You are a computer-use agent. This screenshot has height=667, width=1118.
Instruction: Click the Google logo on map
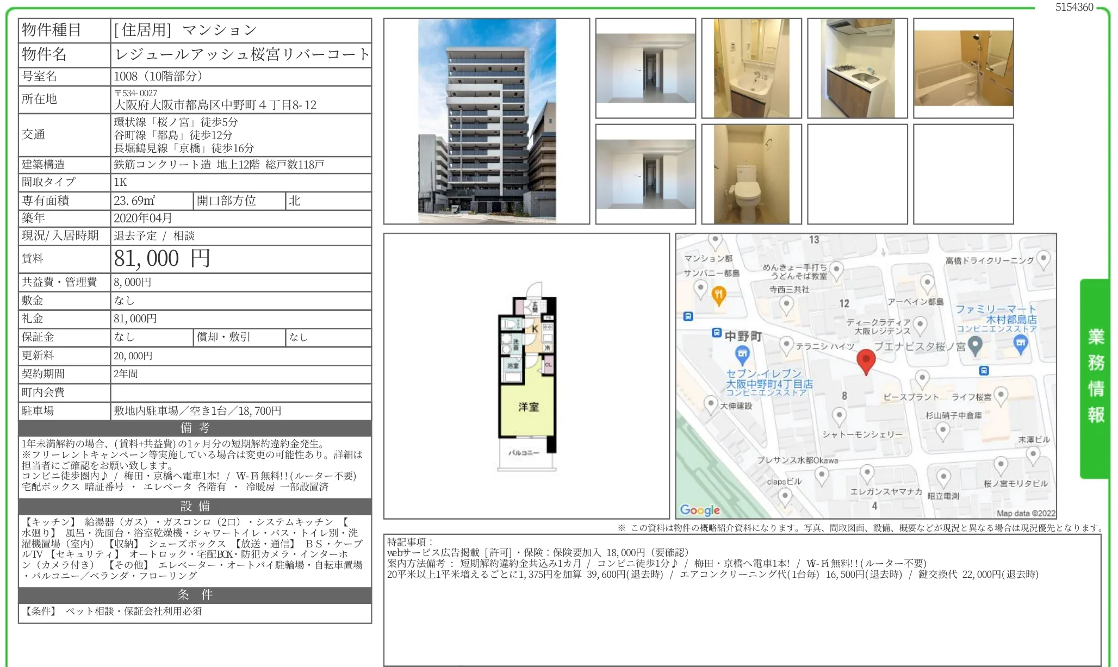pyautogui.click(x=700, y=510)
